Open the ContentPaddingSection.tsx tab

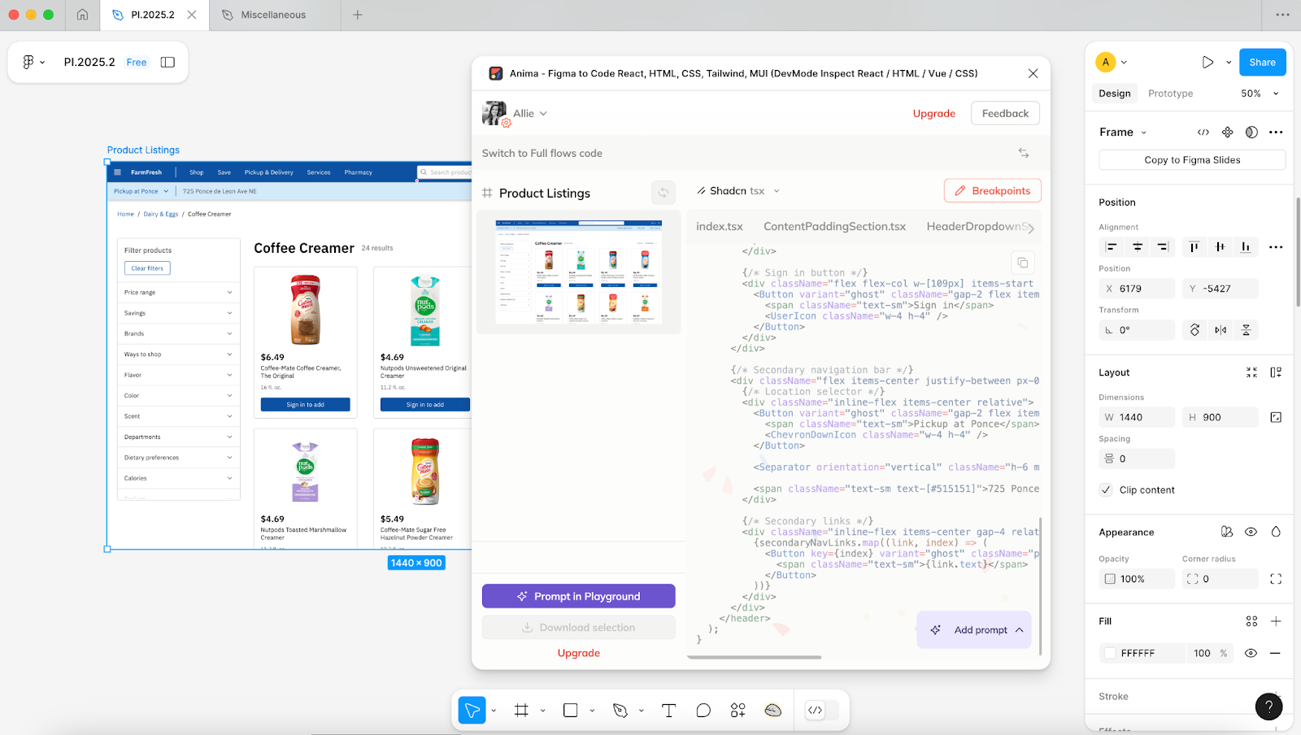[834, 226]
